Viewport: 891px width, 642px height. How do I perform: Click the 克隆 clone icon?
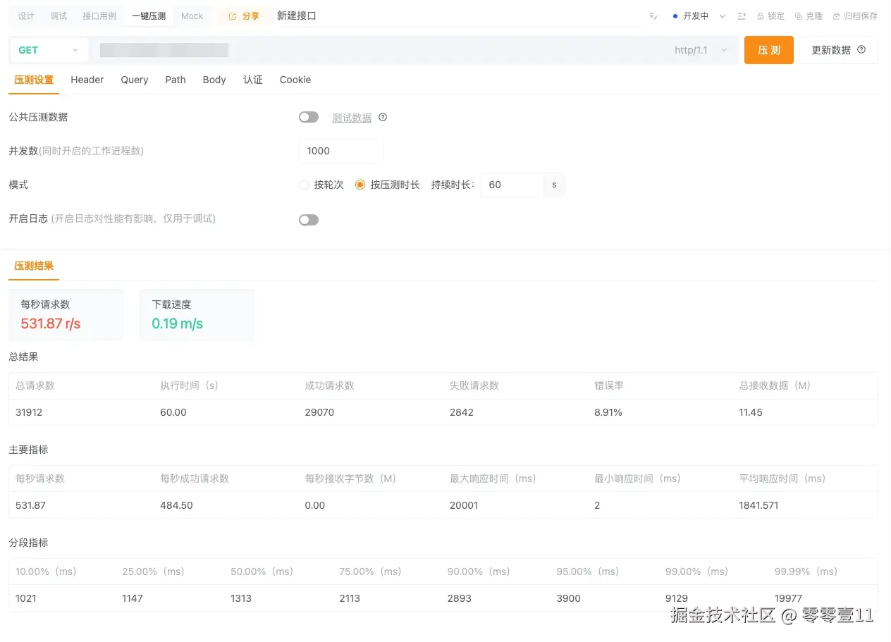tap(799, 16)
